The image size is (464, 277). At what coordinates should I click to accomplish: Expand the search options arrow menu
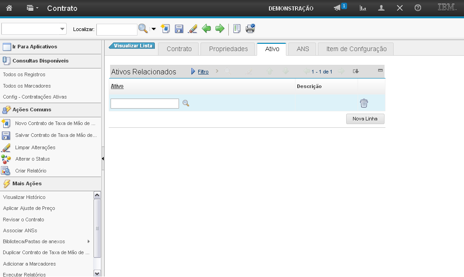tap(153, 29)
